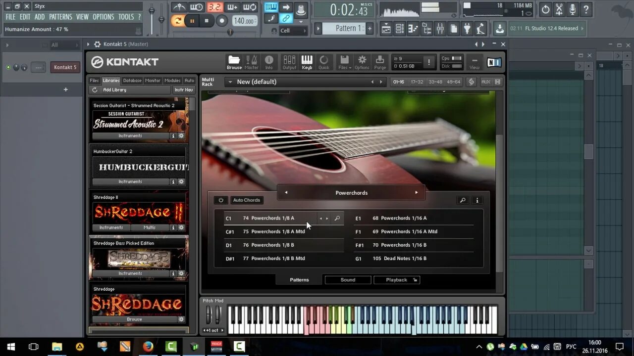This screenshot has height=356, width=634.
Task: Toggle the link-to-controller chain icon
Action: tap(286, 19)
